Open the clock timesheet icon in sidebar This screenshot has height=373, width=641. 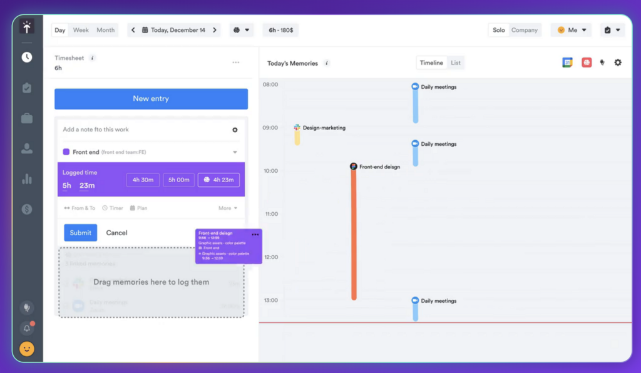tap(27, 58)
